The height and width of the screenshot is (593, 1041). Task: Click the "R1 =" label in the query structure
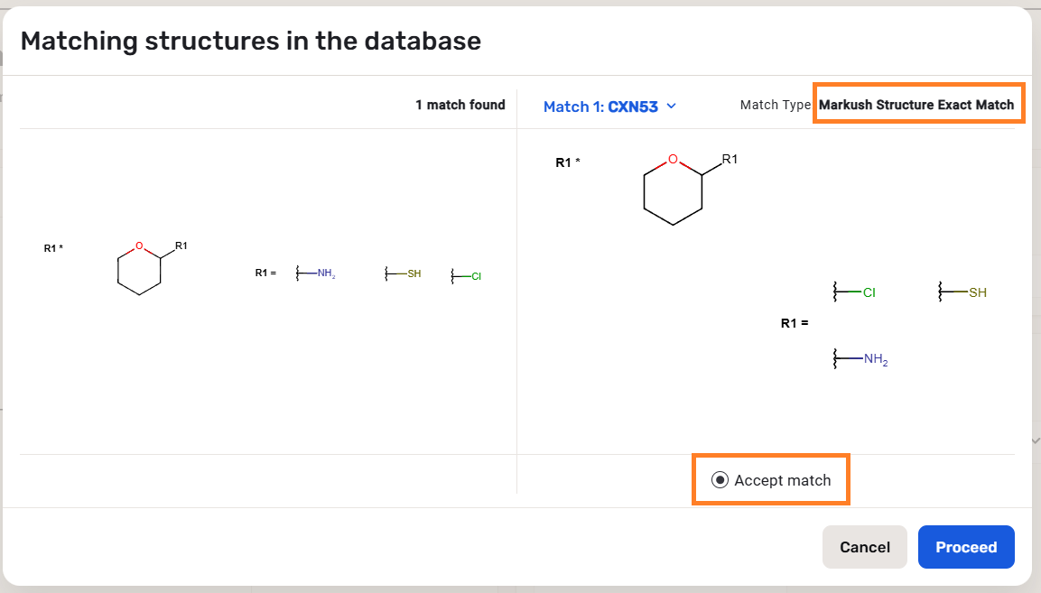(x=265, y=272)
